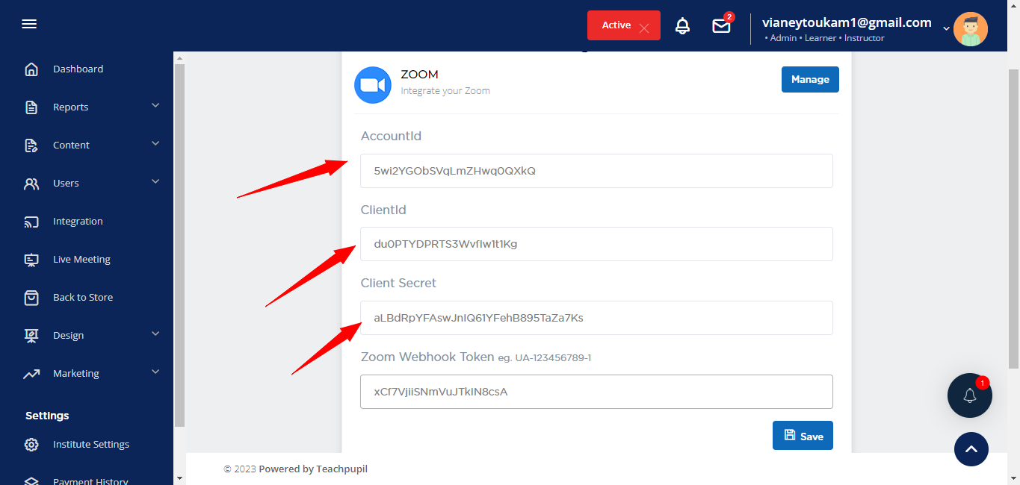Click the AccountId input field
This screenshot has width=1020, height=485.
coord(596,171)
